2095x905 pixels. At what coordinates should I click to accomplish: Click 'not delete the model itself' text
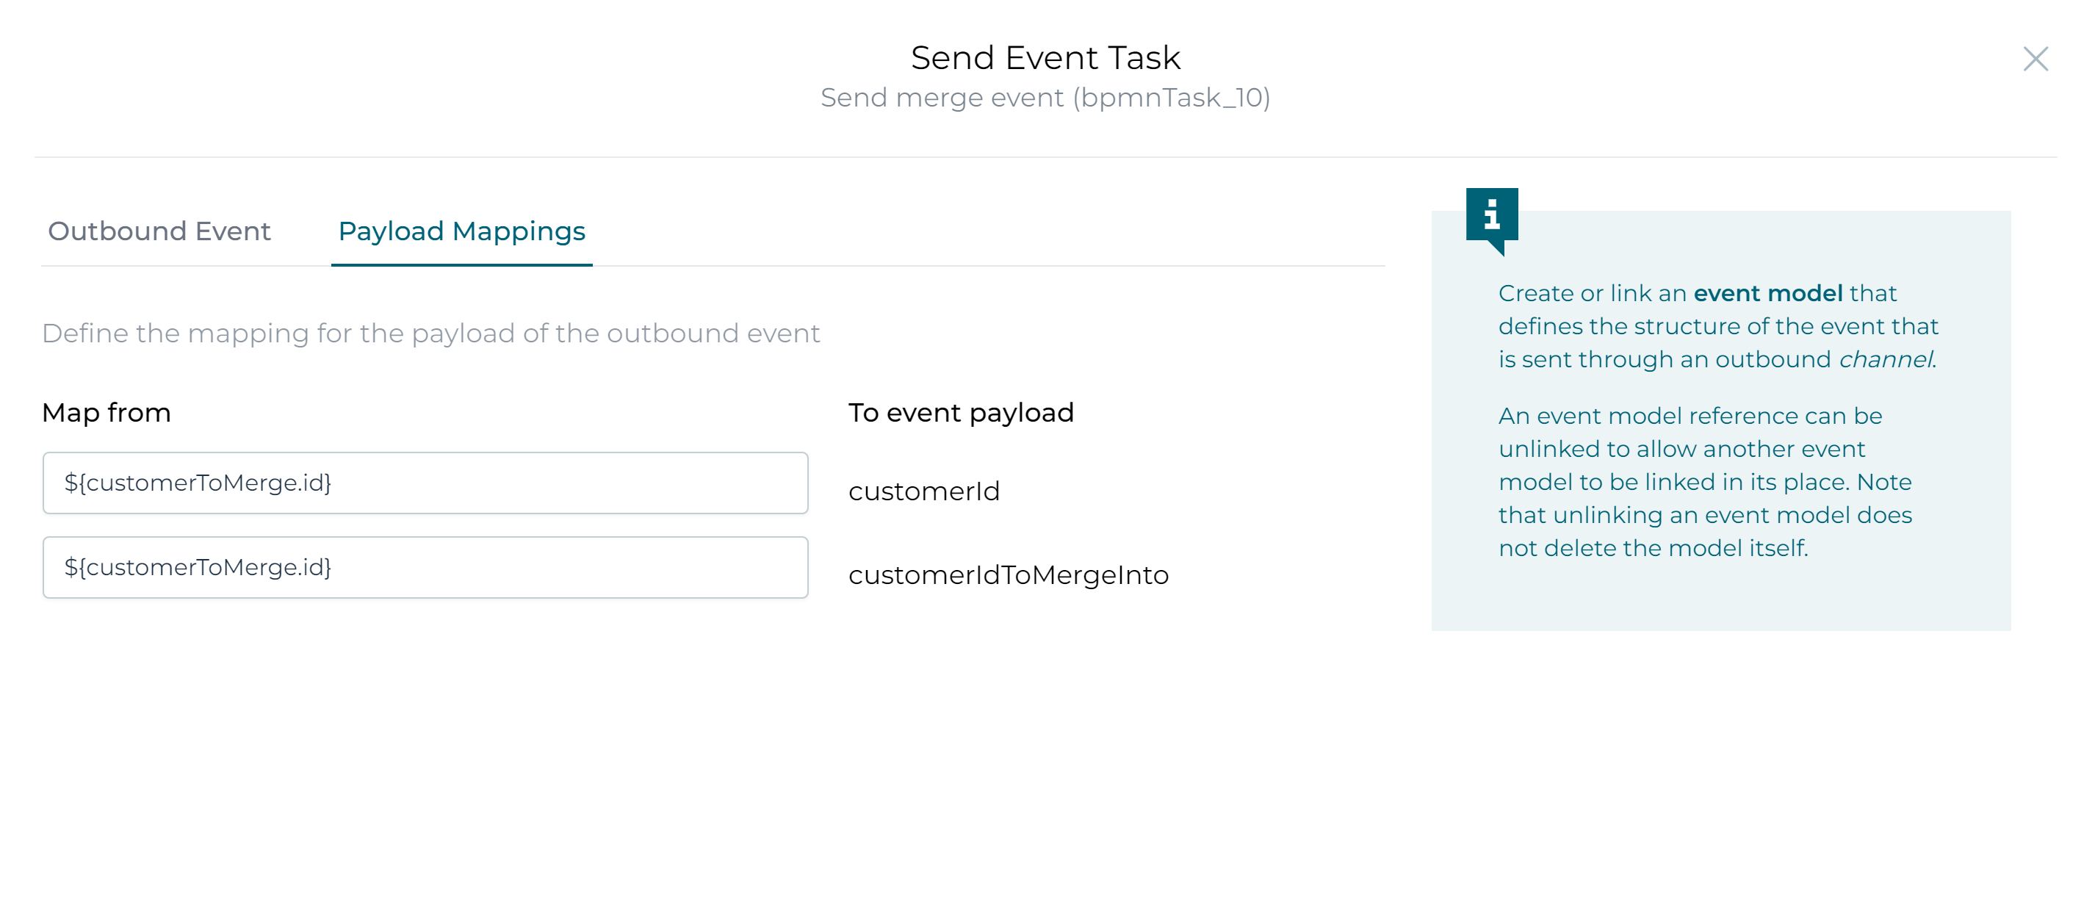click(x=1653, y=548)
